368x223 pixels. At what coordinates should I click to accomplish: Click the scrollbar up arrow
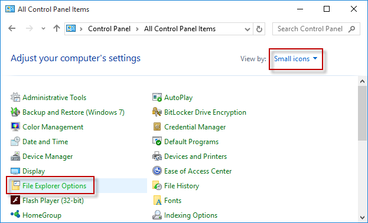click(x=362, y=81)
